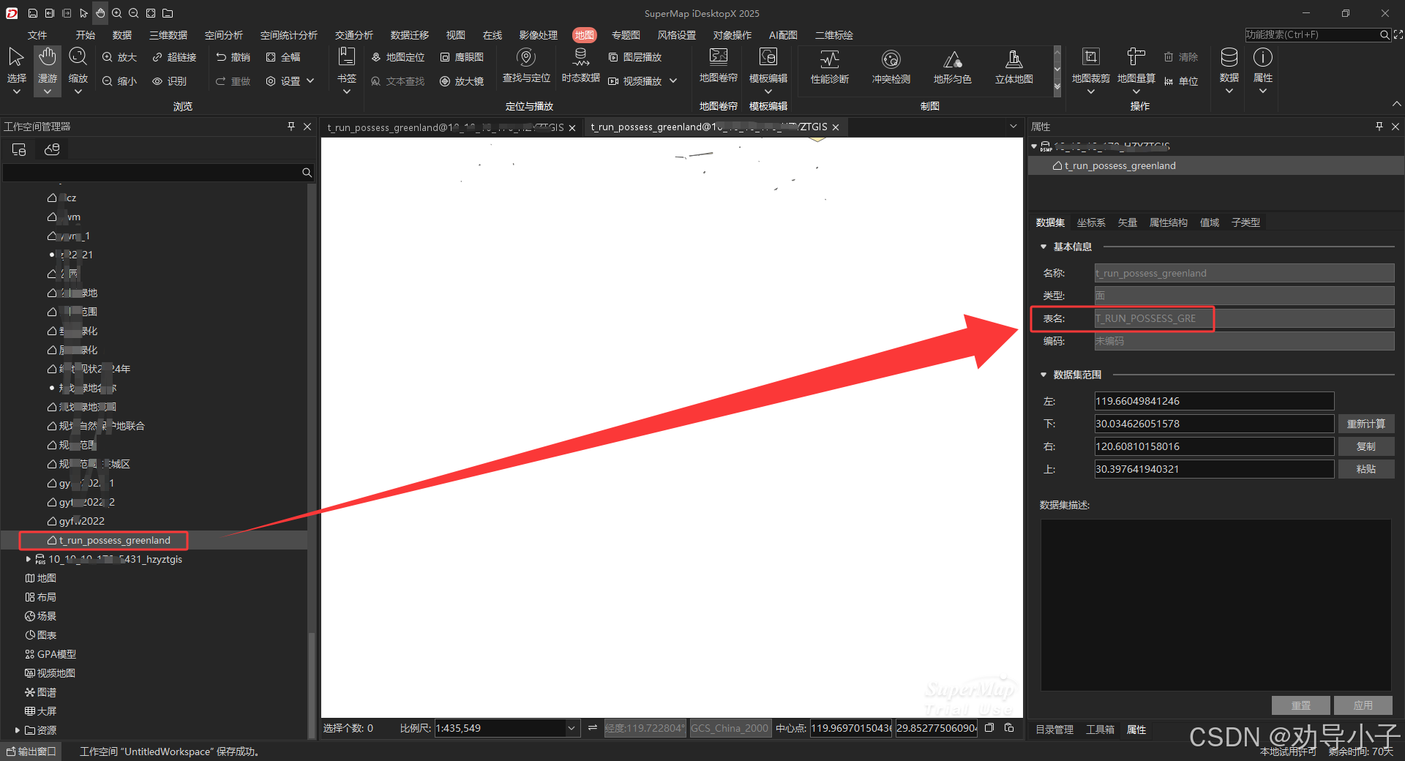
Task: Expand the 资源 resources tree node
Action: click(x=17, y=730)
